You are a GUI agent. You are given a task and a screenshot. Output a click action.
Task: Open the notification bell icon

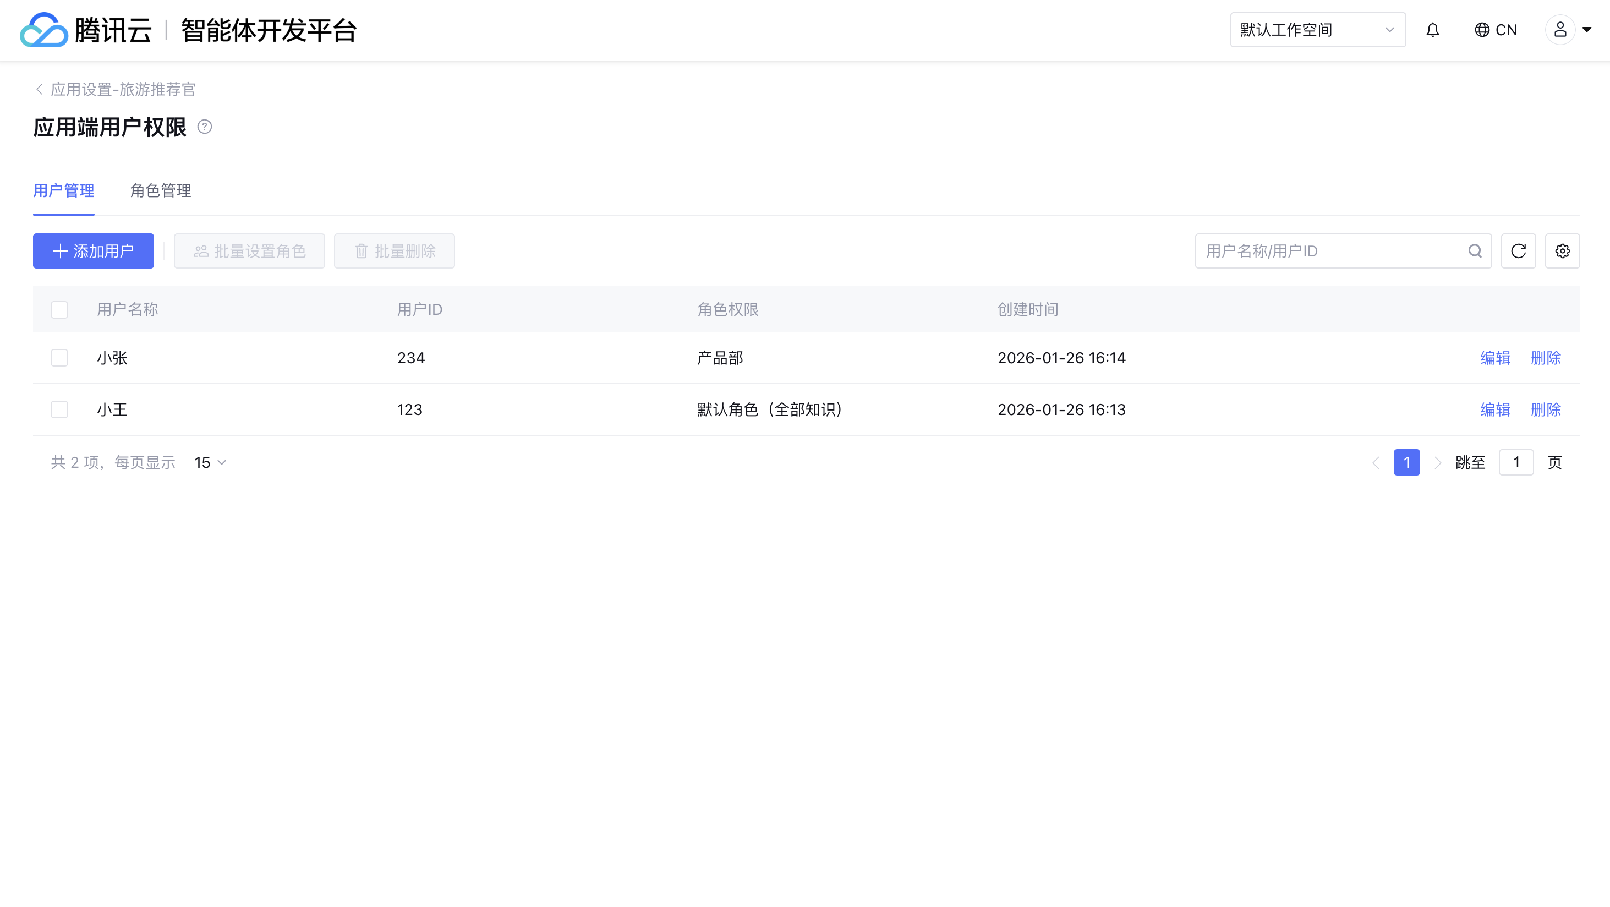click(1432, 30)
